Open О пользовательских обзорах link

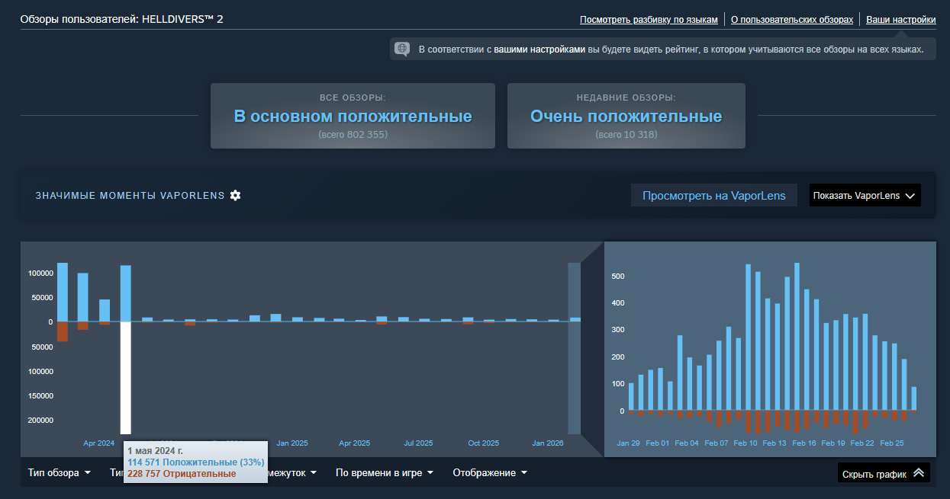[792, 19]
